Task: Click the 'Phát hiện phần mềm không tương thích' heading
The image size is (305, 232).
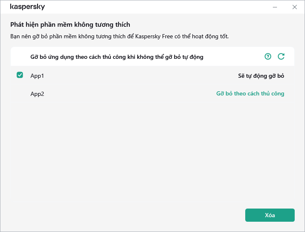Action: pos(70,25)
